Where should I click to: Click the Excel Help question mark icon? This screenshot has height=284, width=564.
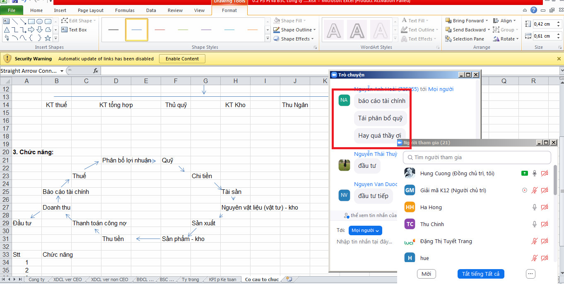(x=534, y=10)
